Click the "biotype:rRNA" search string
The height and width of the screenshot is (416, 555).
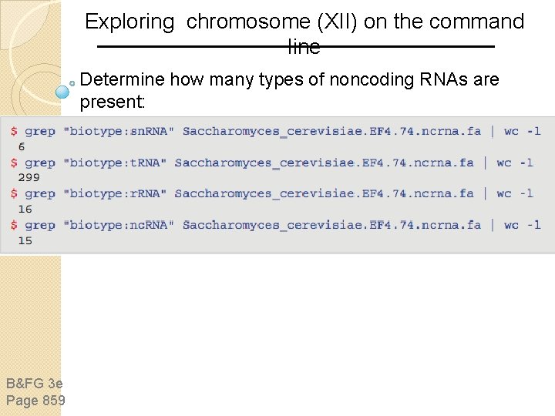coord(115,193)
